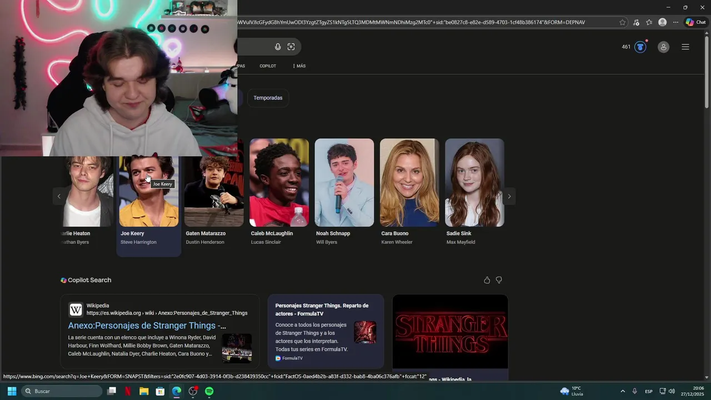The height and width of the screenshot is (400, 711).
Task: Open the browser profile avatar
Action: click(662, 22)
